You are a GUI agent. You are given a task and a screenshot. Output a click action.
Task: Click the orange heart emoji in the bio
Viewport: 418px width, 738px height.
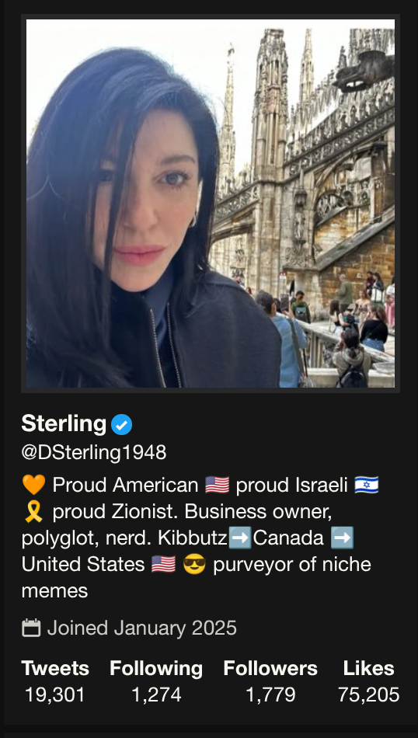34,484
